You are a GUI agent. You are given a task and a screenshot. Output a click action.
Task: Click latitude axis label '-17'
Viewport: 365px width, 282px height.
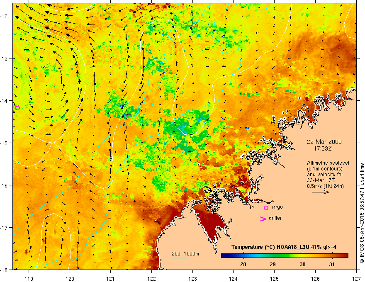point(4,228)
